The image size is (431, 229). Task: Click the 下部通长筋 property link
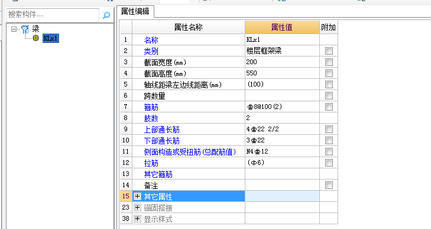click(161, 141)
